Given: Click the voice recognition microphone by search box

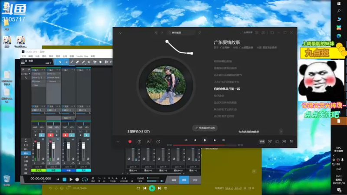Looking at the screenshot, I should coord(200,32).
